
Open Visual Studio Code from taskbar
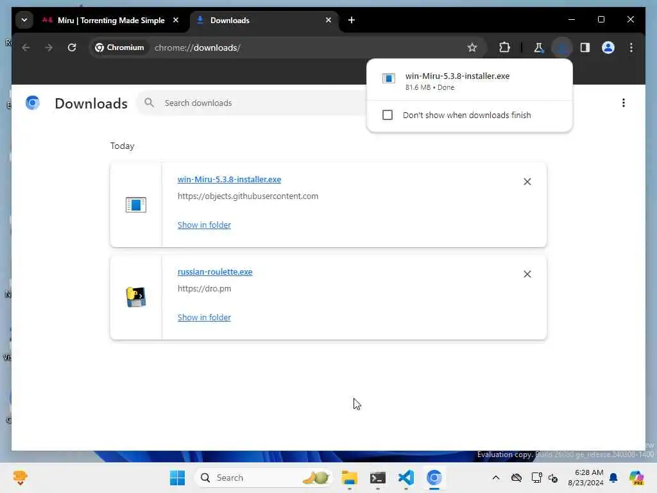(x=405, y=478)
